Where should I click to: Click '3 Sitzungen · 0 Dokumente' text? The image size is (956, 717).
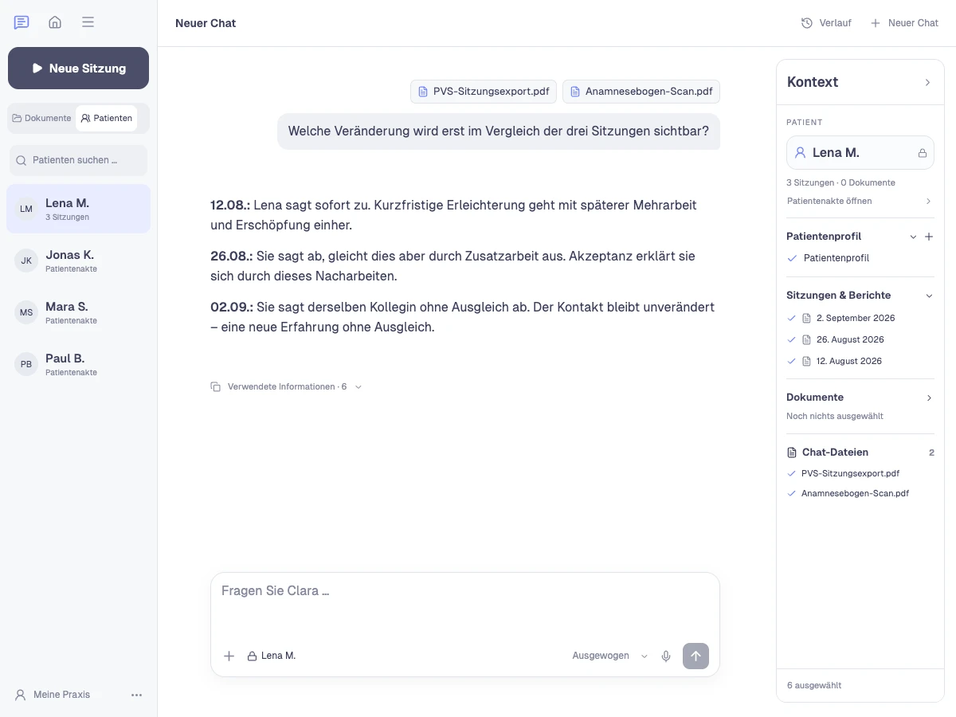tap(840, 182)
